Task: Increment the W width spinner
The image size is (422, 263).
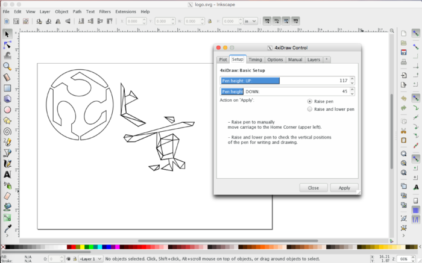Action: pos(203,19)
